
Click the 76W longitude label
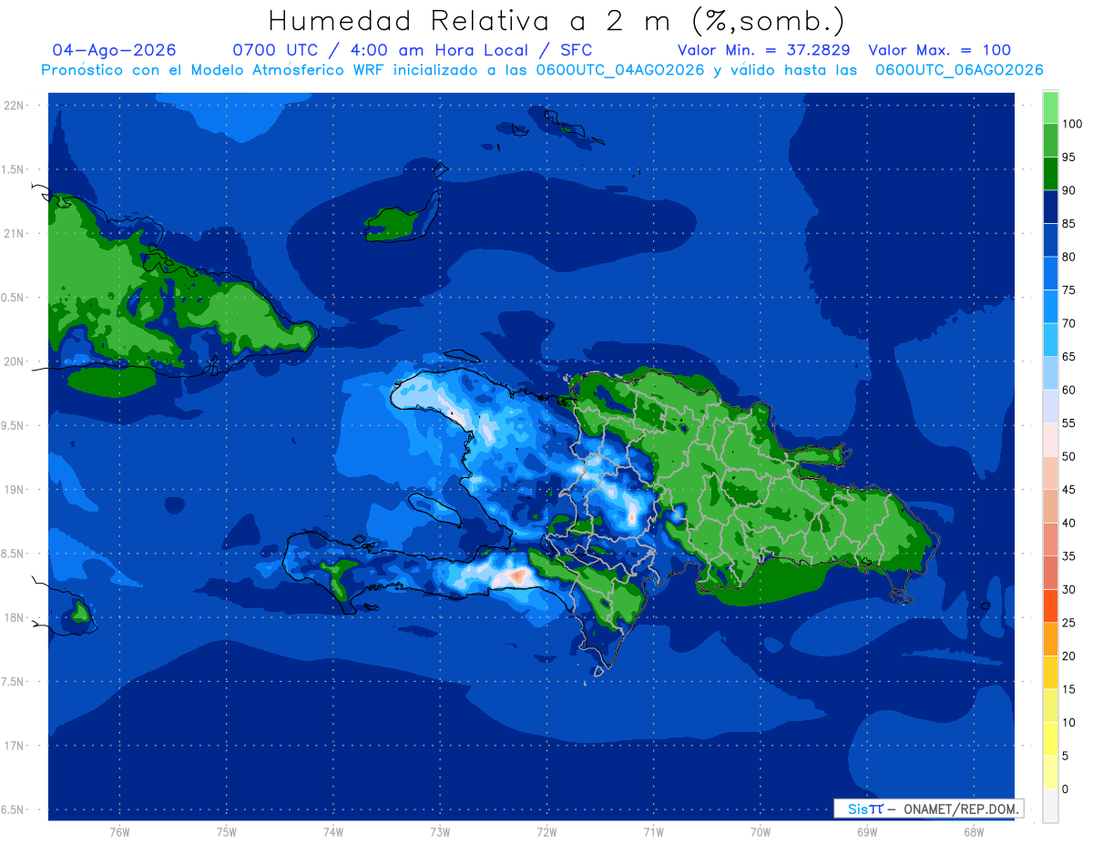point(119,832)
